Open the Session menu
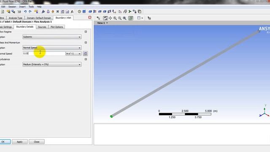The image size is (270, 152). coord(12,7)
